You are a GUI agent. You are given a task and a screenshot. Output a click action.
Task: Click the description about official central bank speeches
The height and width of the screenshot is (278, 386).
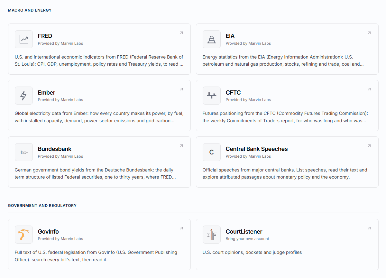(x=285, y=173)
